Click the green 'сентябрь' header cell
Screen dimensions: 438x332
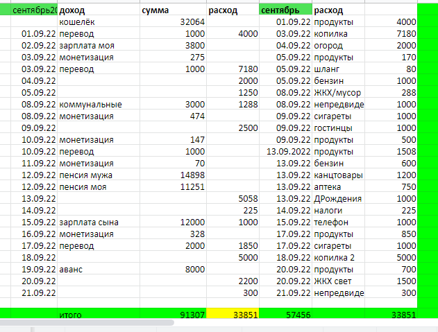pos(285,10)
